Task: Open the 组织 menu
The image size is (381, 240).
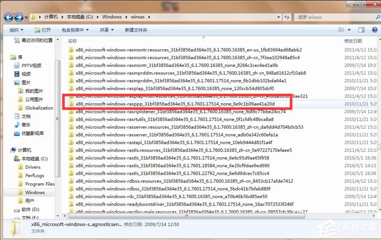Action: 16,30
